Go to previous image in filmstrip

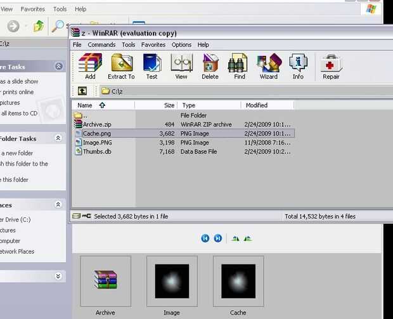coord(205,238)
